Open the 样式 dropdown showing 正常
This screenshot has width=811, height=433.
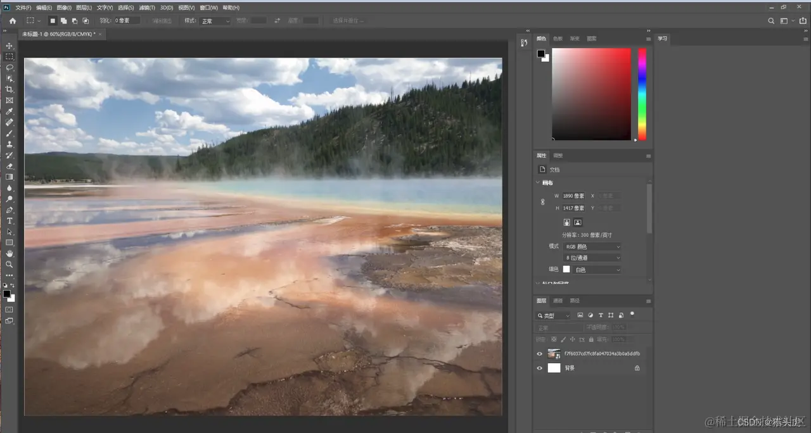click(x=216, y=21)
